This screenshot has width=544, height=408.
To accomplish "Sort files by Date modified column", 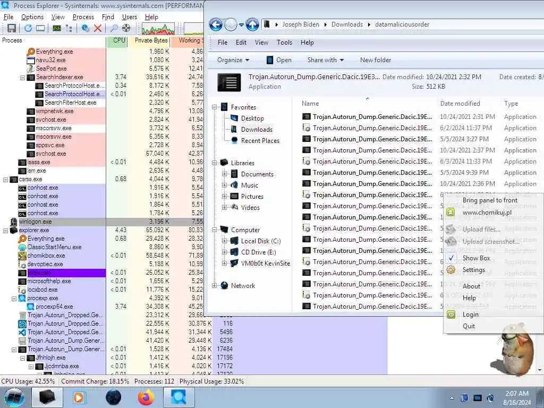I will pos(460,104).
